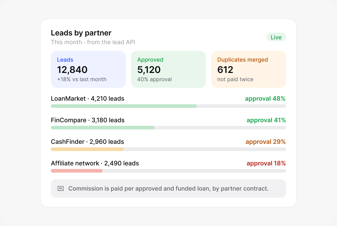Click the FinCompare approval progress bar
337x226 pixels.
click(x=168, y=128)
